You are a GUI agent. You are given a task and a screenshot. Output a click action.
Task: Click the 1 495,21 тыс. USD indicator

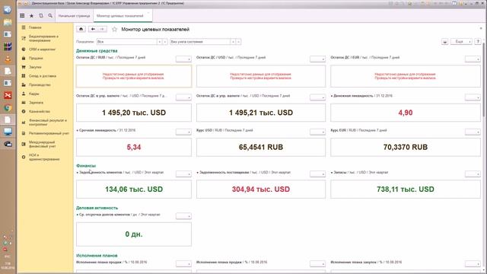point(261,113)
